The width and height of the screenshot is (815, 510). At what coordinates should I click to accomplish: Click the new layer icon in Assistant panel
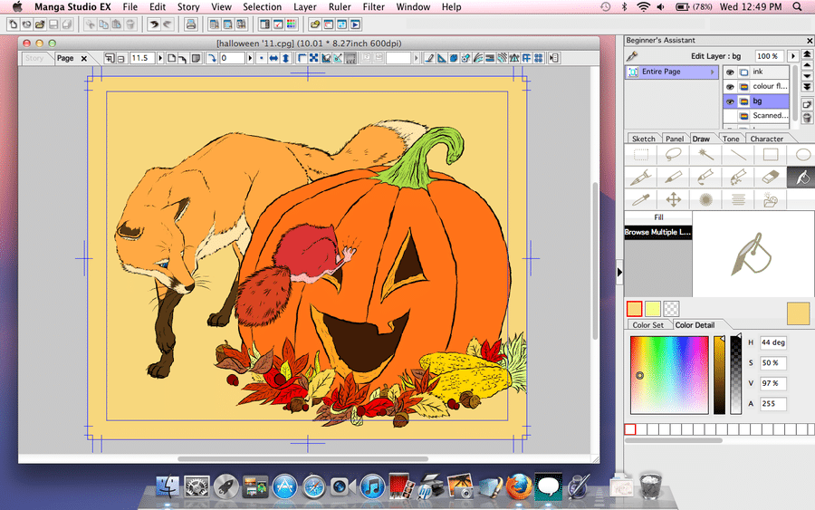click(807, 104)
